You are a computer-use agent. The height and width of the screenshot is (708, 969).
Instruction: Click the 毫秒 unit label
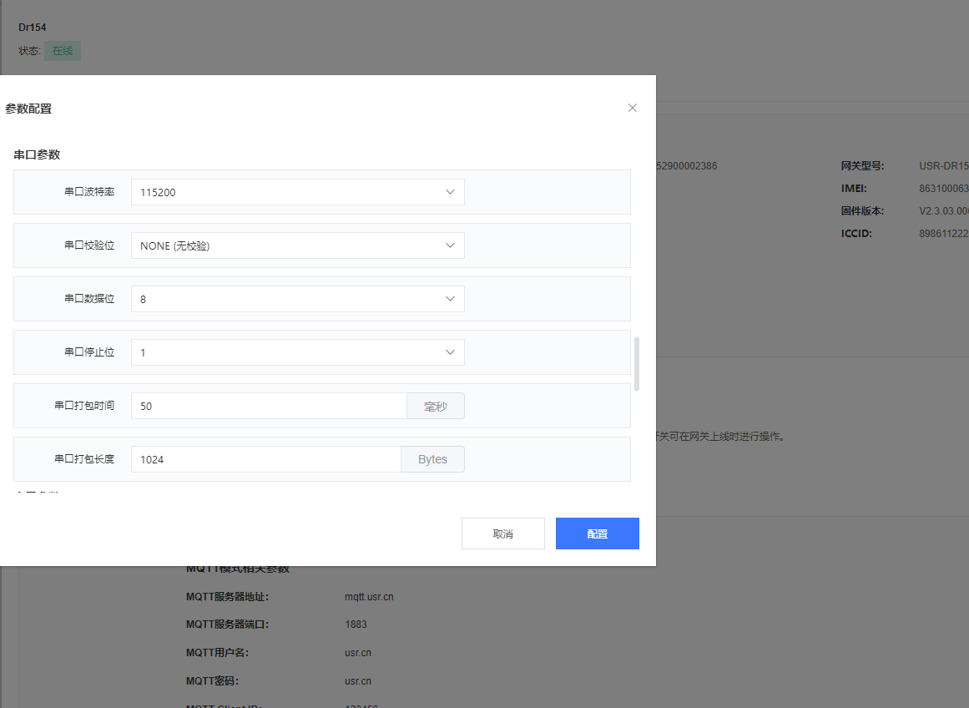(x=436, y=407)
